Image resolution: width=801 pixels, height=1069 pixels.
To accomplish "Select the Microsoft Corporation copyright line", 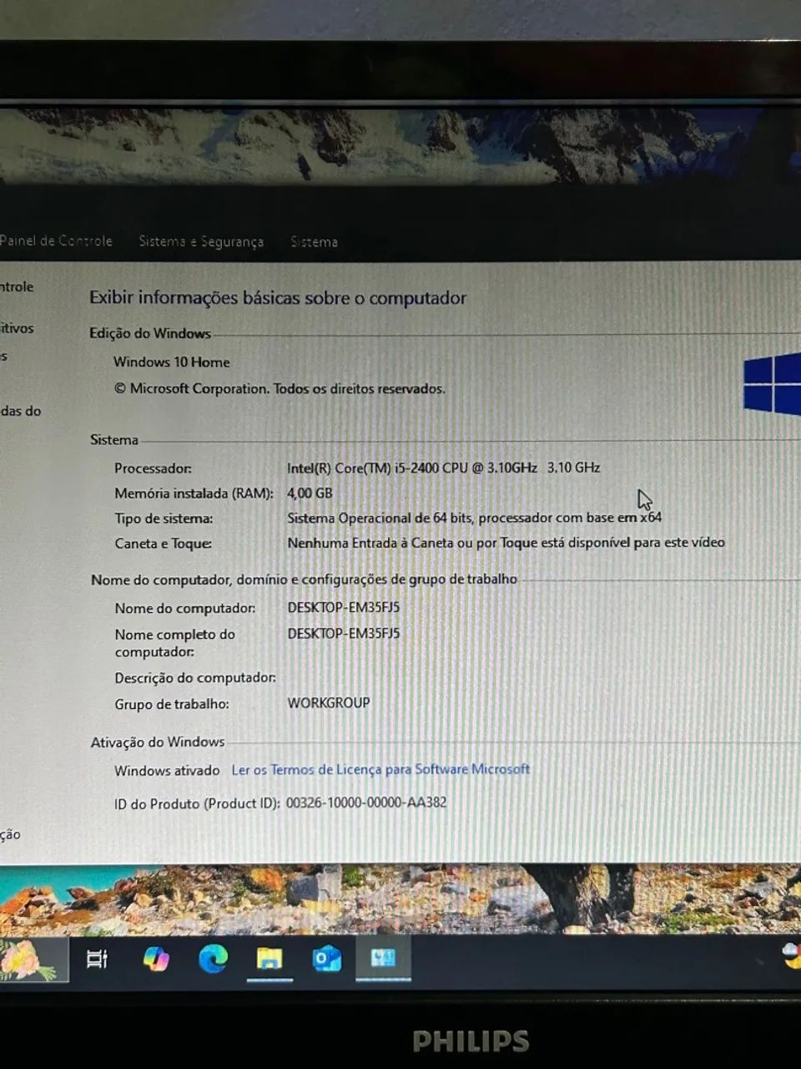I will point(280,388).
